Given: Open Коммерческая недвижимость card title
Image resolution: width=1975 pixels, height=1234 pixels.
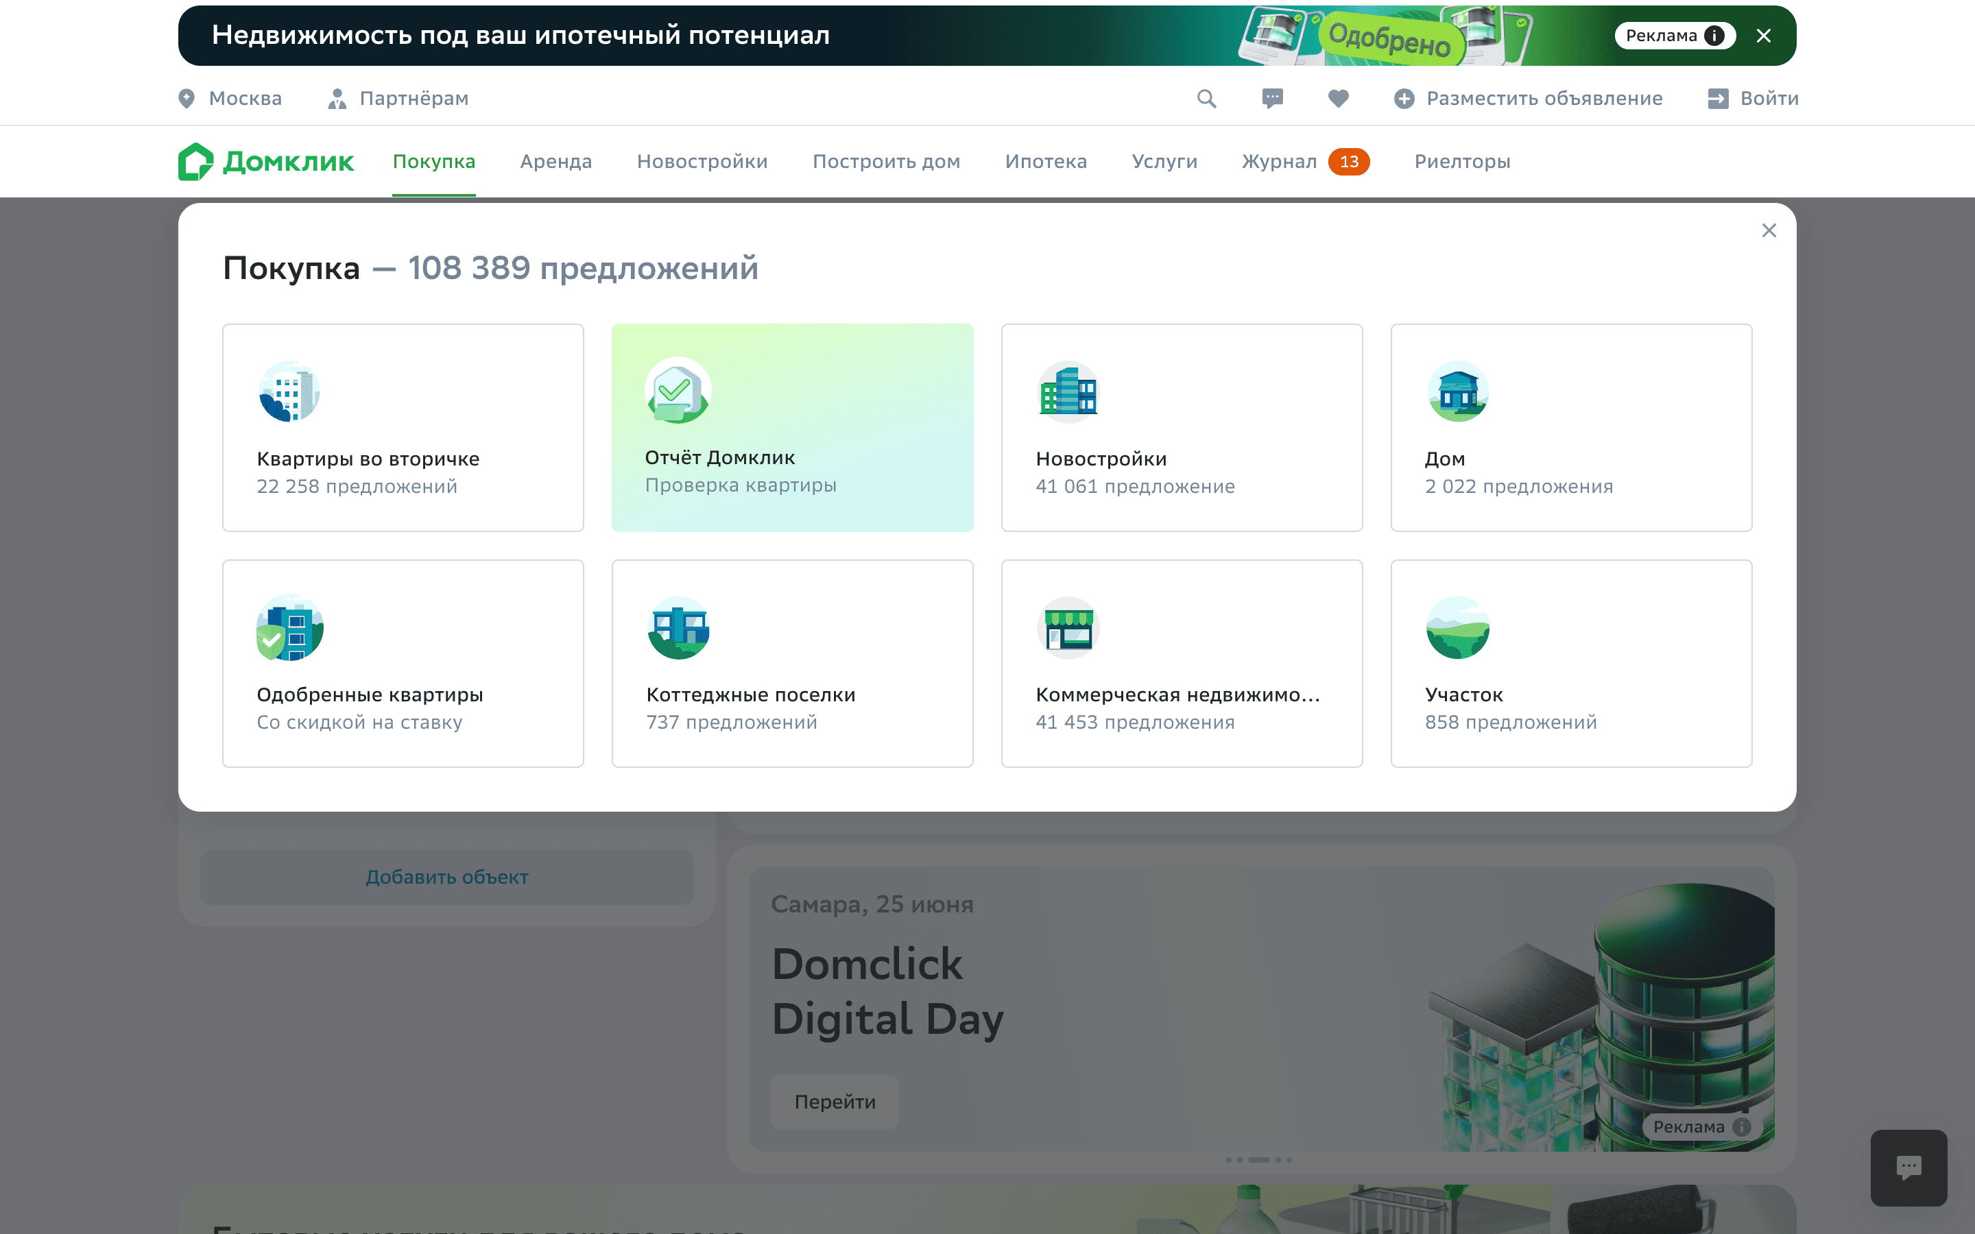Looking at the screenshot, I should [x=1177, y=694].
